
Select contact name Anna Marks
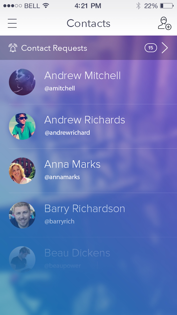pos(72,164)
